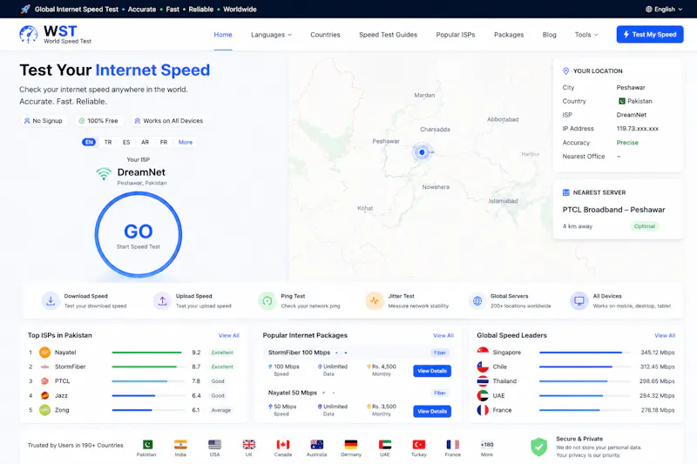
Task: Click the Nayatel ISP logo
Action: pos(45,353)
